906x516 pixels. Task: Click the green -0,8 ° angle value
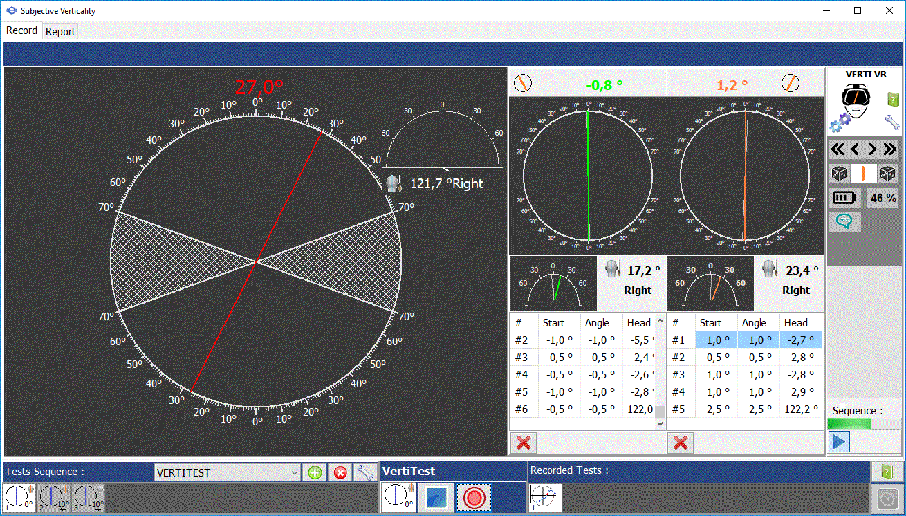[604, 85]
